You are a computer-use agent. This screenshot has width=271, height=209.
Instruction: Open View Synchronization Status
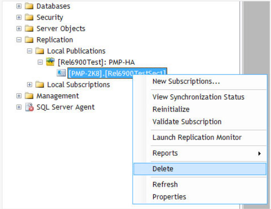198,97
